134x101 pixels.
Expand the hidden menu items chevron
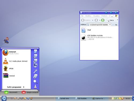112,16
